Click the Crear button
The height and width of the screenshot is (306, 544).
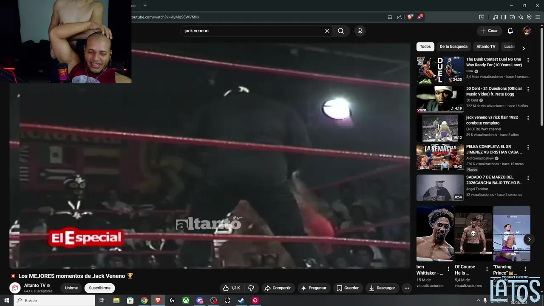[489, 31]
